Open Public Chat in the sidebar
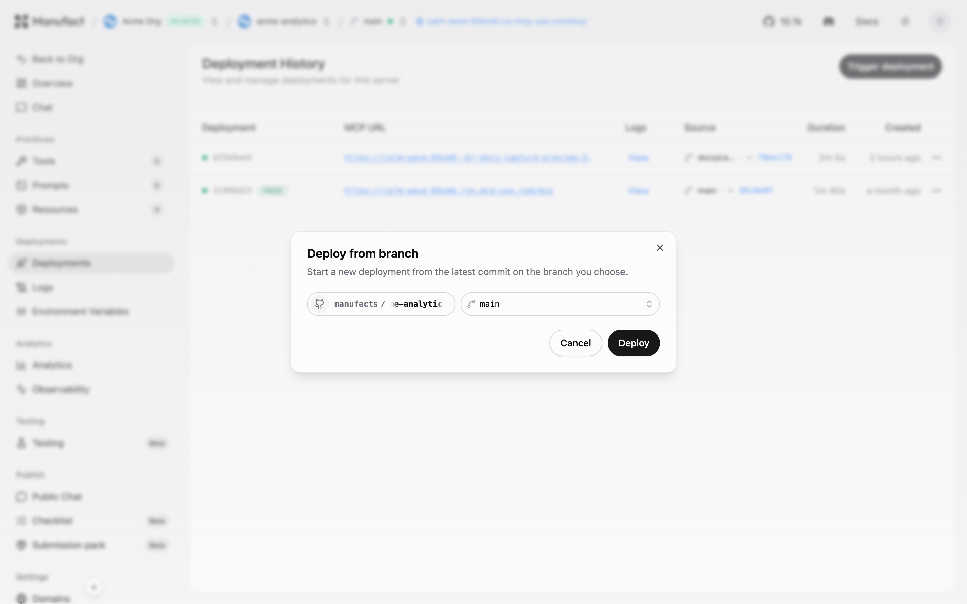The image size is (967, 604). click(x=92, y=497)
